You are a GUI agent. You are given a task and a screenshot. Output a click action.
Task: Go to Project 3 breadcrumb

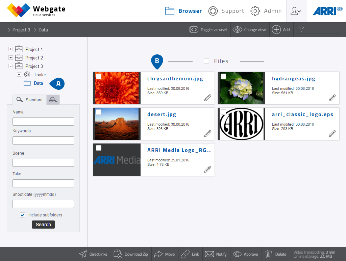pyautogui.click(x=21, y=30)
